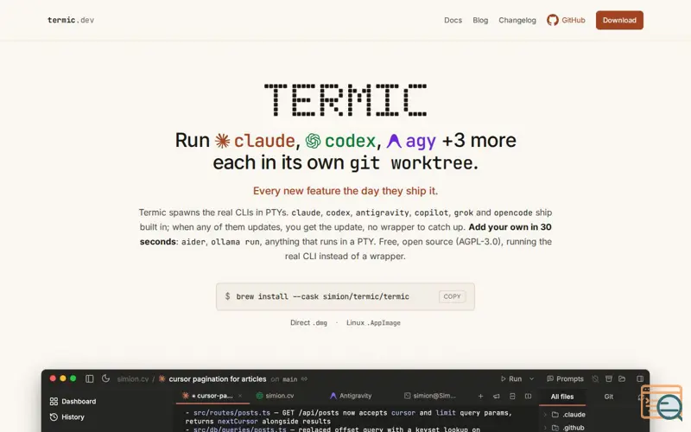Click the archive box icon
The height and width of the screenshot is (432, 691).
609,379
